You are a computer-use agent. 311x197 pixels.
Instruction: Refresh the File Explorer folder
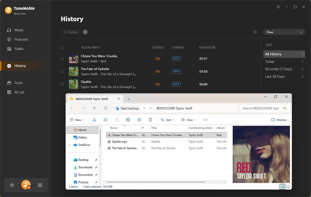[x=105, y=108]
